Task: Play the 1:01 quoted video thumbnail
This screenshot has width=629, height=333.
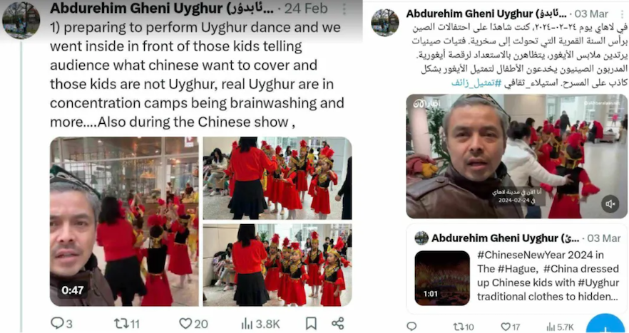Action: (442, 277)
